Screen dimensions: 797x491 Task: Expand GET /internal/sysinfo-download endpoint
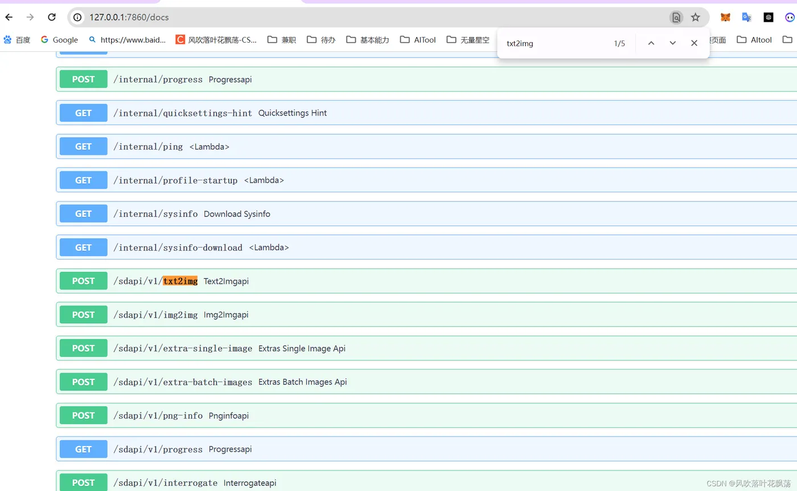point(426,247)
